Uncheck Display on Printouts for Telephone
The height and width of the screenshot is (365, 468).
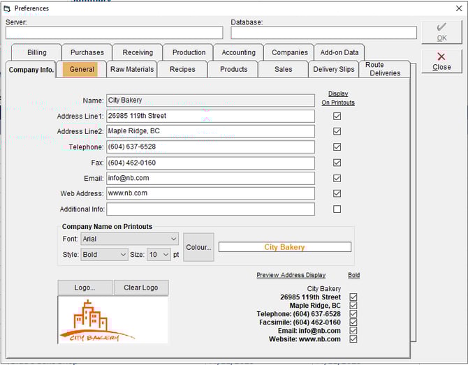[337, 147]
